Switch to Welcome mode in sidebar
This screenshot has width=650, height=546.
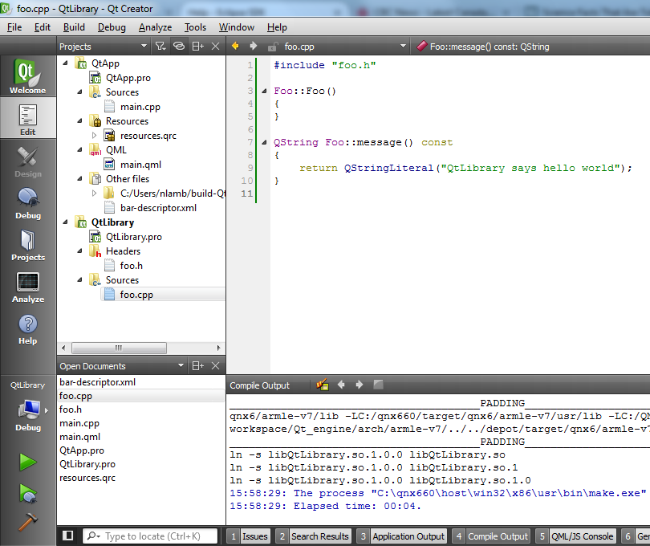(x=27, y=78)
